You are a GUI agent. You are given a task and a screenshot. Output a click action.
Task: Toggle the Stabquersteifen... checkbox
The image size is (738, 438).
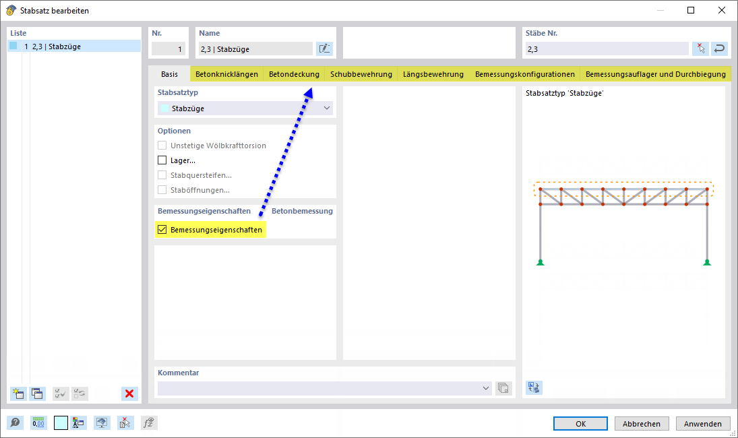point(162,175)
